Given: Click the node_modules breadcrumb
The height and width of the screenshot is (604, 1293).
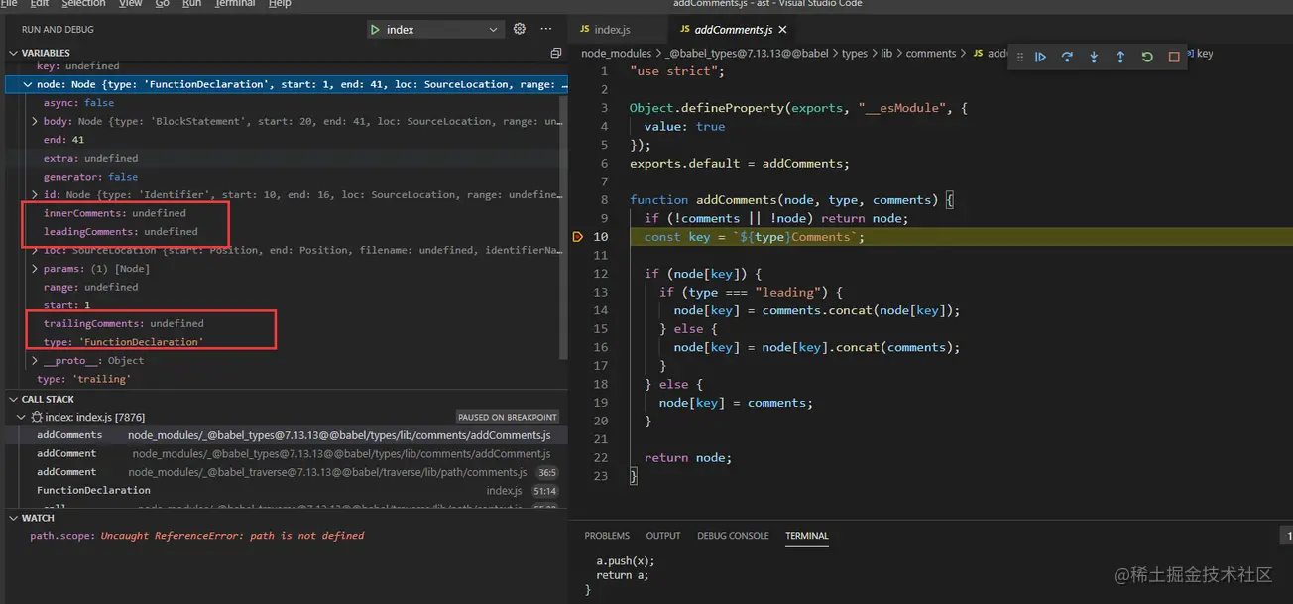Looking at the screenshot, I should (x=616, y=54).
